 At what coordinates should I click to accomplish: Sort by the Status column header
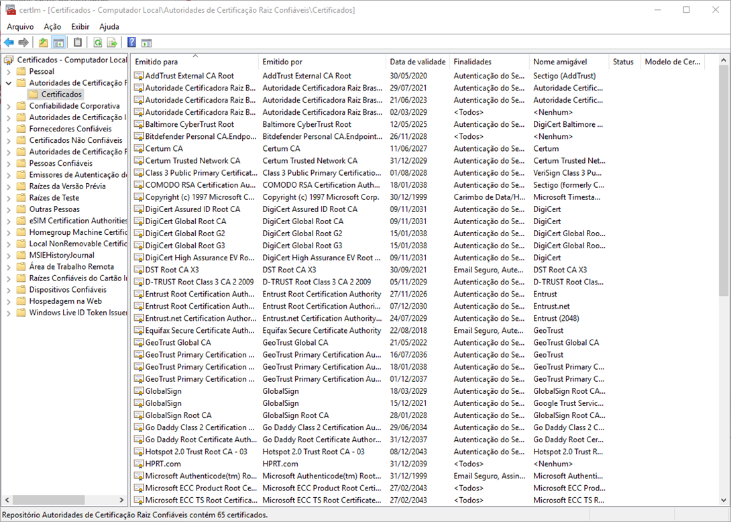click(625, 62)
